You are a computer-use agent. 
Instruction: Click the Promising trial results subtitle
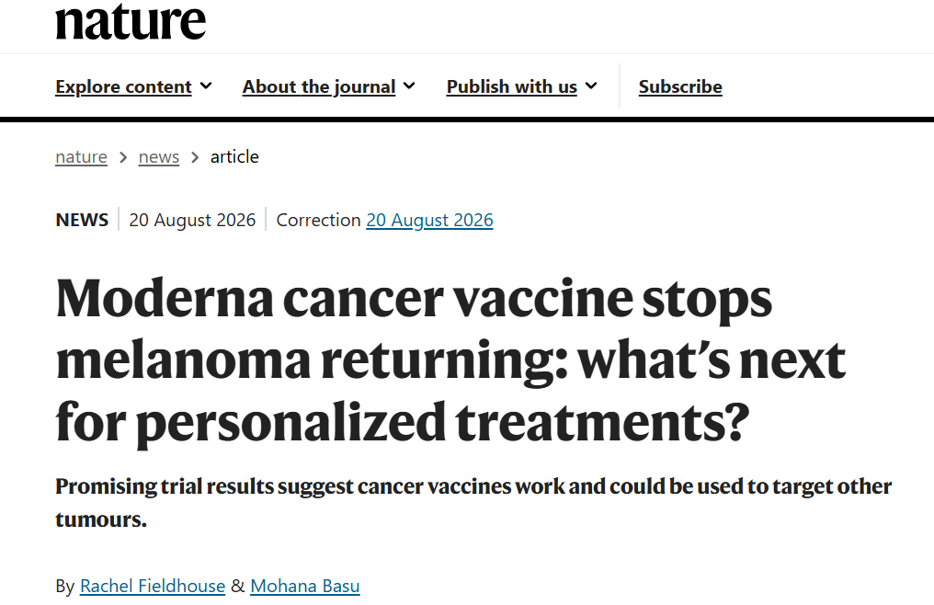tap(473, 502)
